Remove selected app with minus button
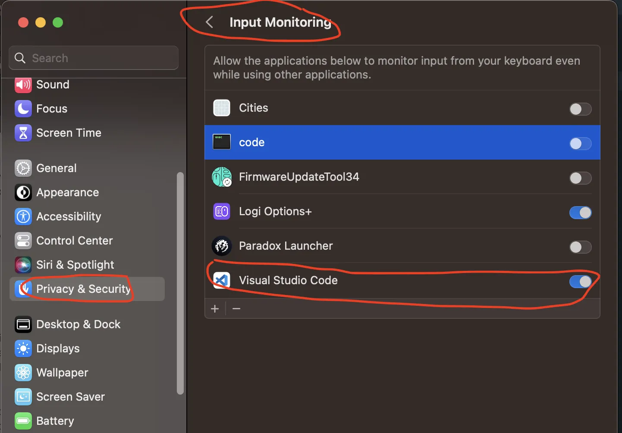The height and width of the screenshot is (433, 622). (236, 309)
